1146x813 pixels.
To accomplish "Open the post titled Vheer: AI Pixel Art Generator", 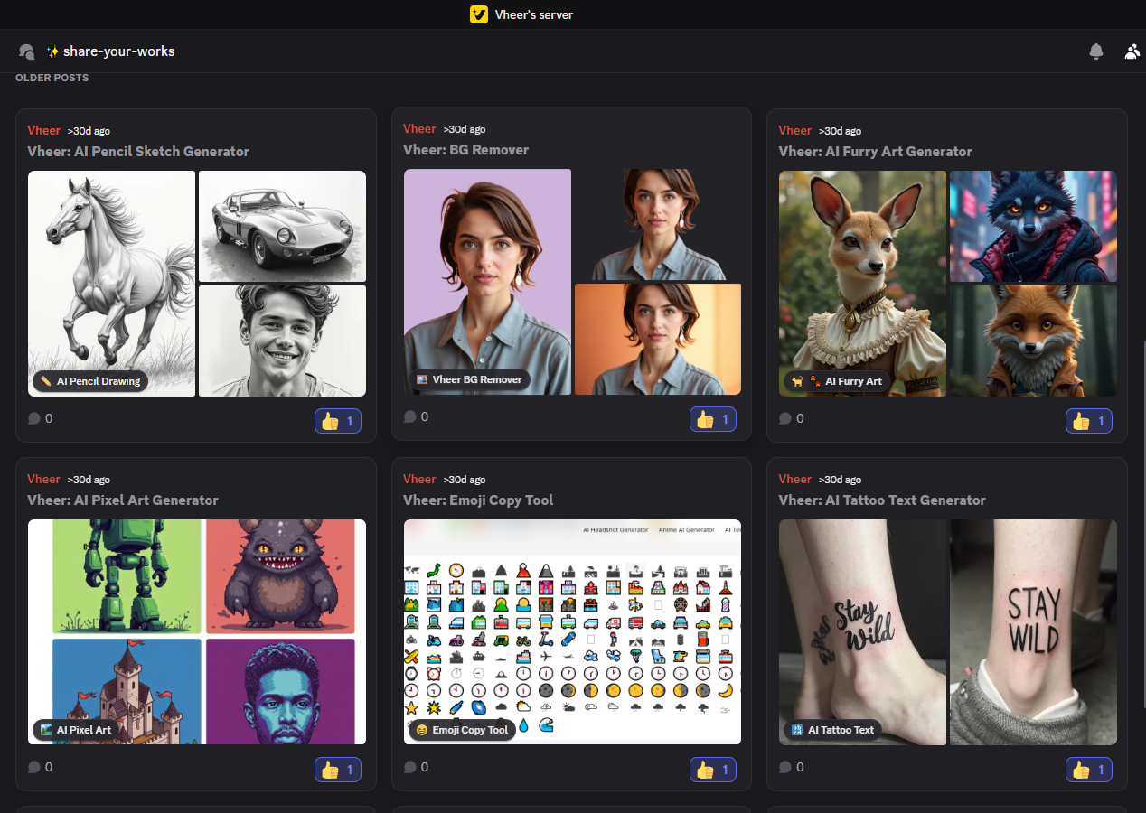I will coord(123,500).
